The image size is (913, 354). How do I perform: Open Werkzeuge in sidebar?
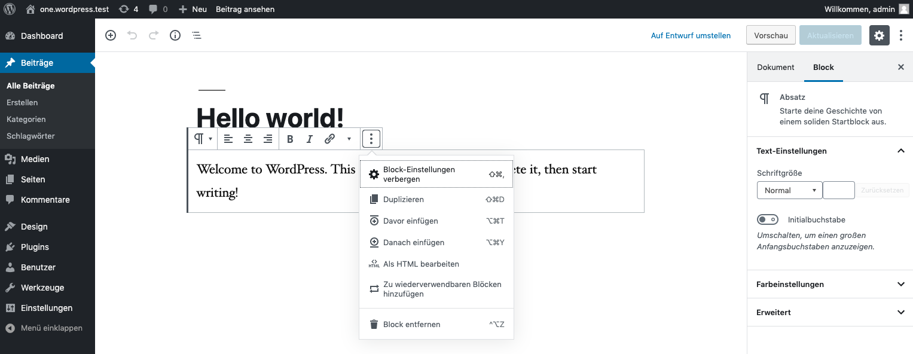pos(47,288)
